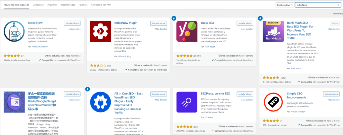This screenshot has width=343, height=135.
Task: Select the Resultados de la búsqueda tab
Action: point(16,5)
